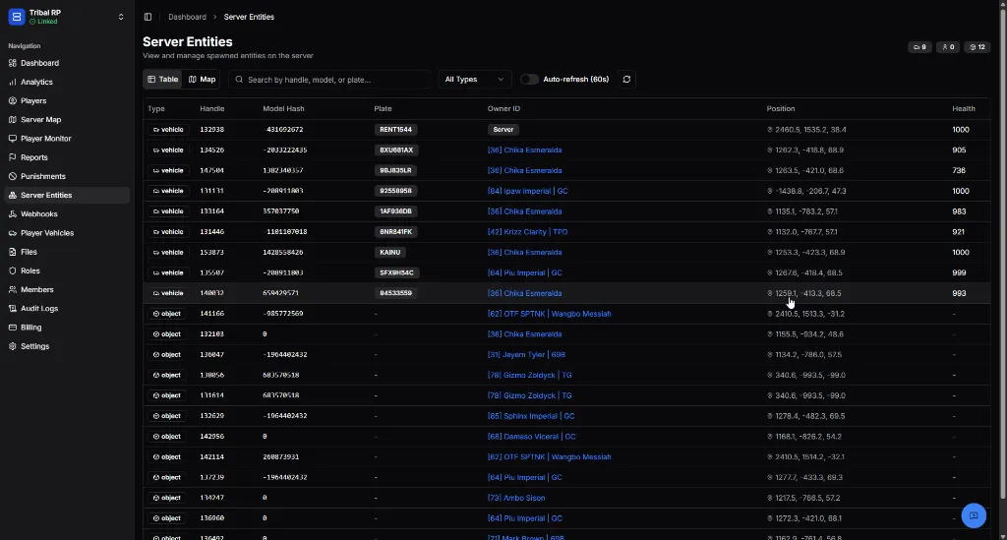1007x540 pixels.
Task: Click handle 142114 in the table
Action: point(212,457)
